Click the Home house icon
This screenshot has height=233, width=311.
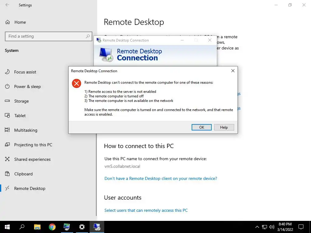coord(8,22)
